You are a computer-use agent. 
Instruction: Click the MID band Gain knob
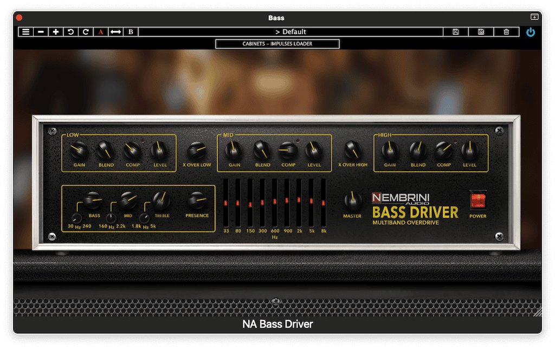click(234, 151)
